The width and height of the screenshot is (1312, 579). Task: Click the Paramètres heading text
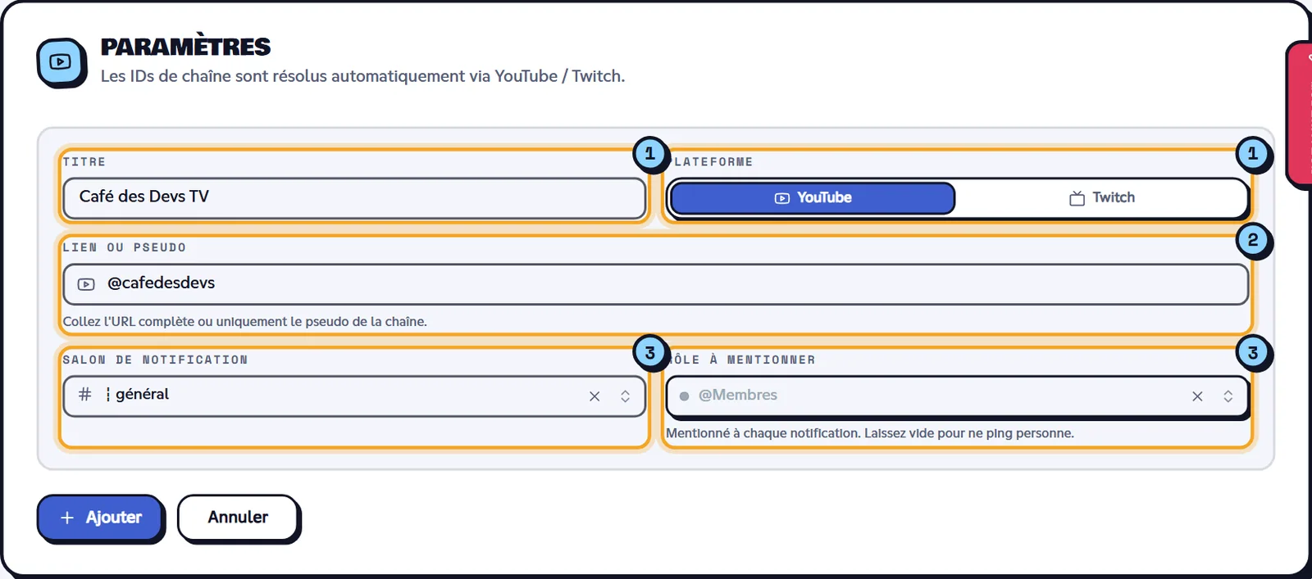[185, 47]
